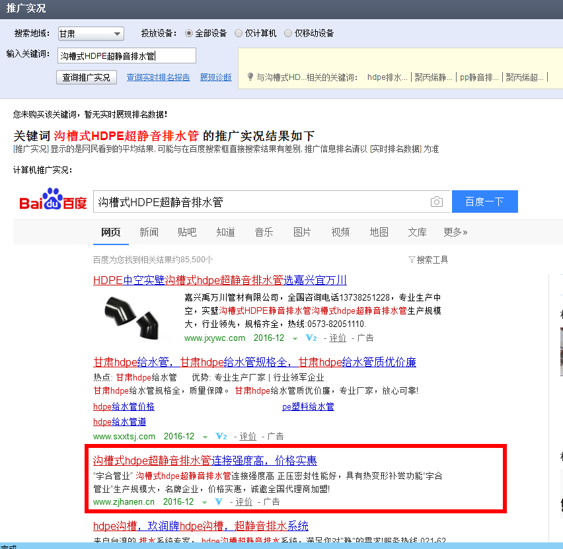Click the www.jxywc.com URL
Screen dimensions: 563x549
click(215, 338)
